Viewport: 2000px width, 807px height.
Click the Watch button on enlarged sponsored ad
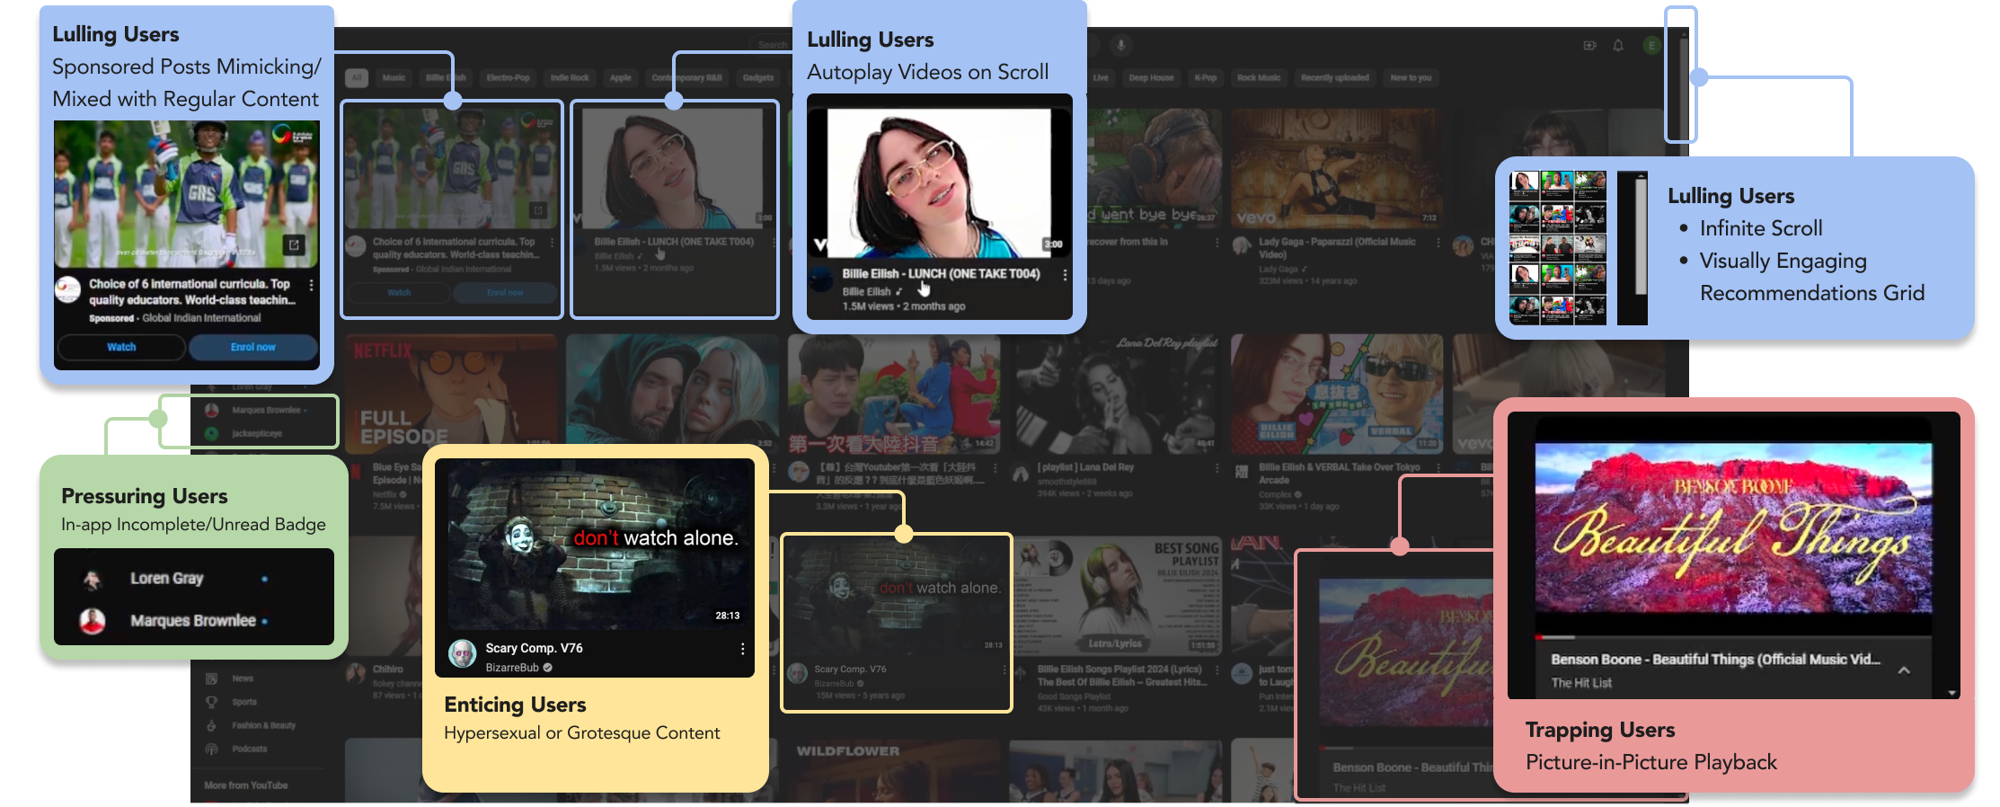coord(121,347)
